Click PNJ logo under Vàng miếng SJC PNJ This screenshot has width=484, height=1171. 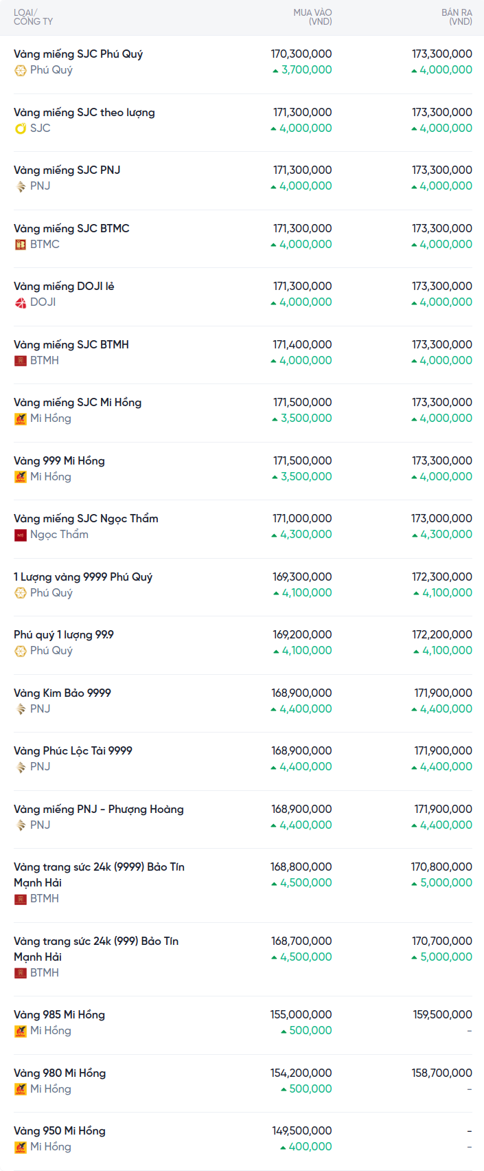(x=21, y=186)
